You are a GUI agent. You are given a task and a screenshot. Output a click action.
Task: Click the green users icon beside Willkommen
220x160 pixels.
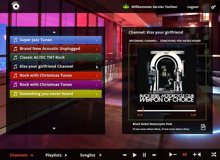[126, 6]
